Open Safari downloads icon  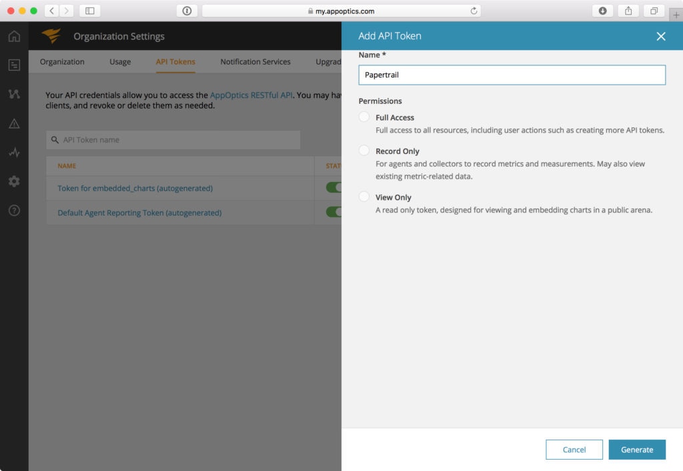pos(603,11)
